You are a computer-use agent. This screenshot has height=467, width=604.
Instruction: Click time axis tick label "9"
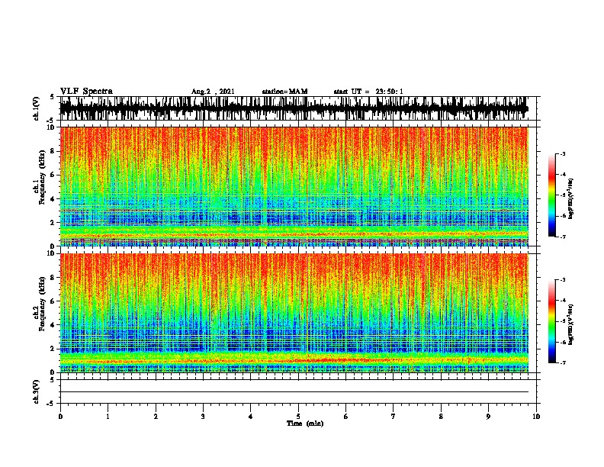[488, 417]
